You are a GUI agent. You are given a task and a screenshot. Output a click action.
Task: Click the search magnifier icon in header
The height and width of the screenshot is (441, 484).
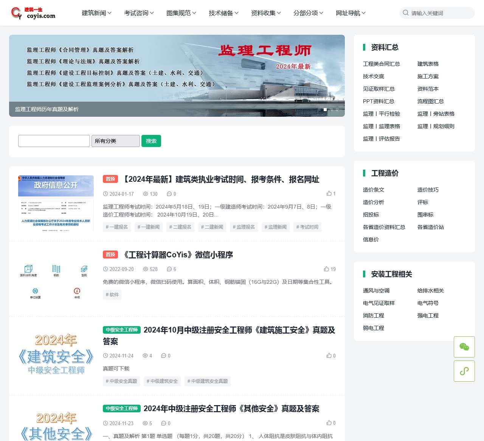point(406,13)
